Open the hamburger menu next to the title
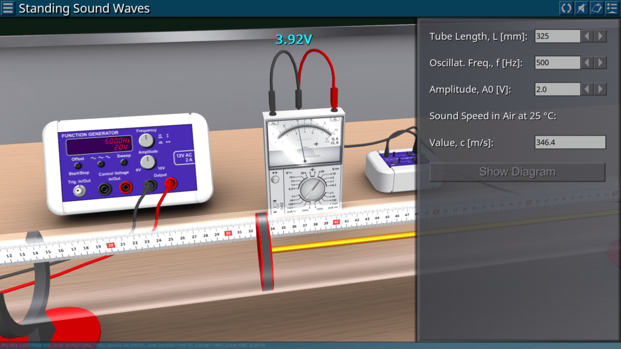This screenshot has height=349, width=621. coord(8,8)
